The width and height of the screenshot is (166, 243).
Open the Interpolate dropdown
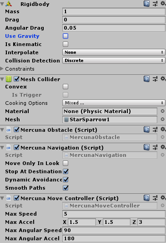point(114,52)
